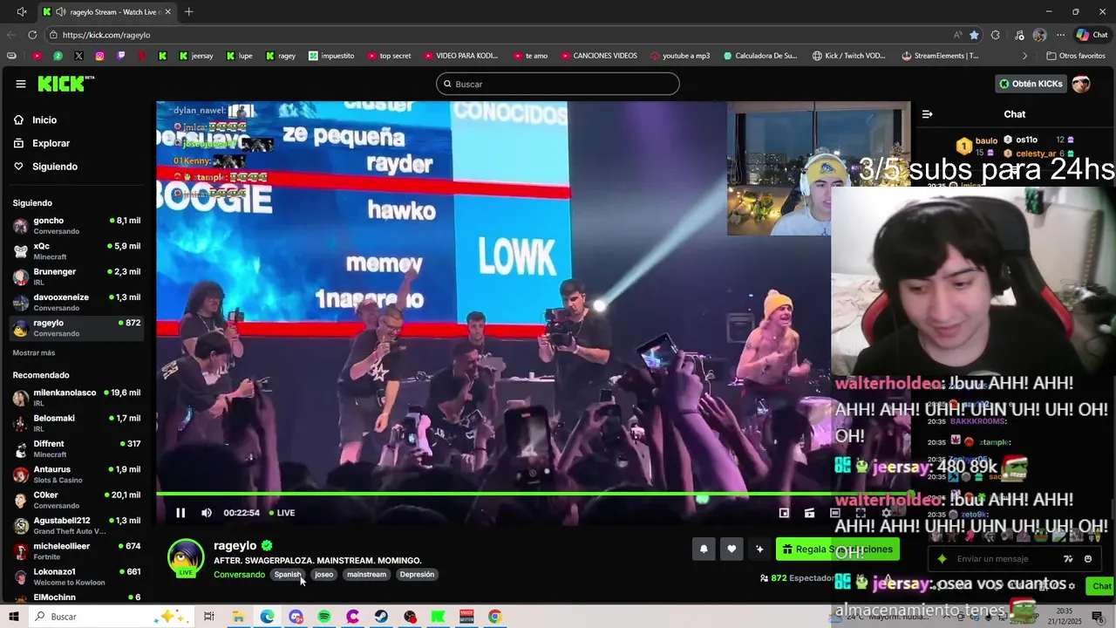Click the joseo tag
Viewport: 1116px width, 628px height.
pyautogui.click(x=324, y=575)
